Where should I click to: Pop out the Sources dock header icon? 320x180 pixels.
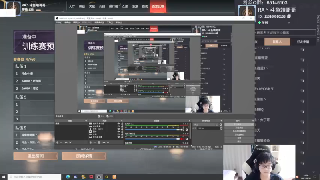click(x=122, y=121)
